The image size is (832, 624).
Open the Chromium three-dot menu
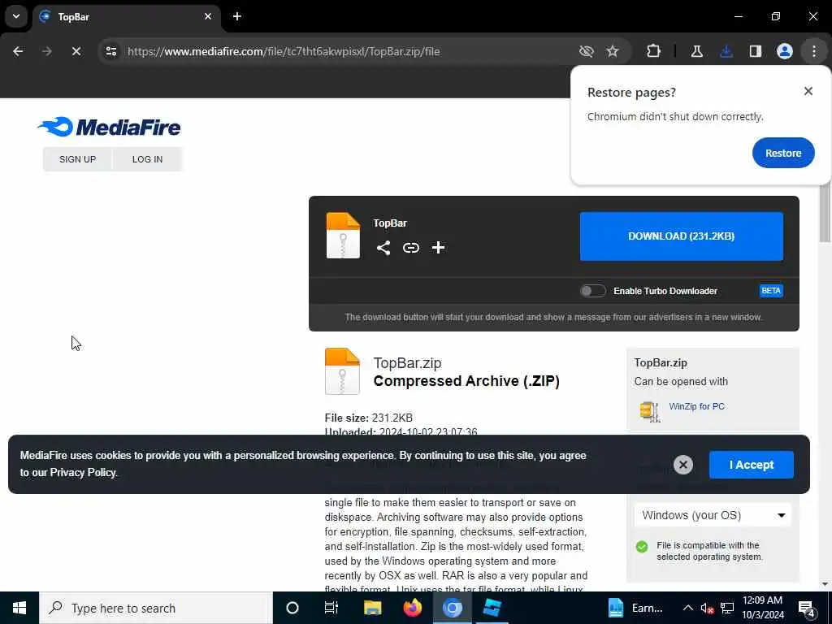[x=814, y=51]
